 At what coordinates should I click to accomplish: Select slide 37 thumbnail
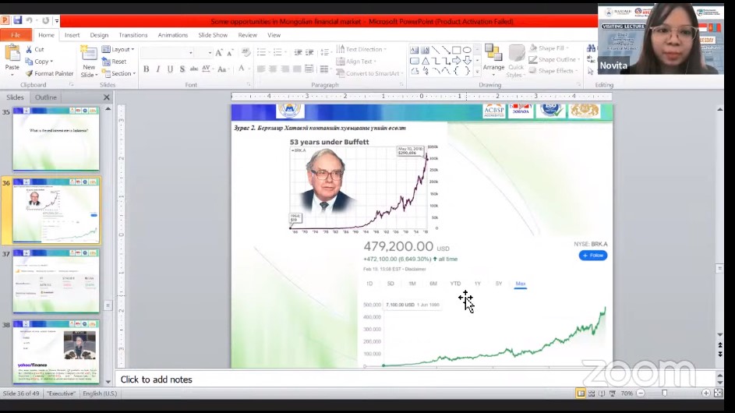pyautogui.click(x=56, y=281)
